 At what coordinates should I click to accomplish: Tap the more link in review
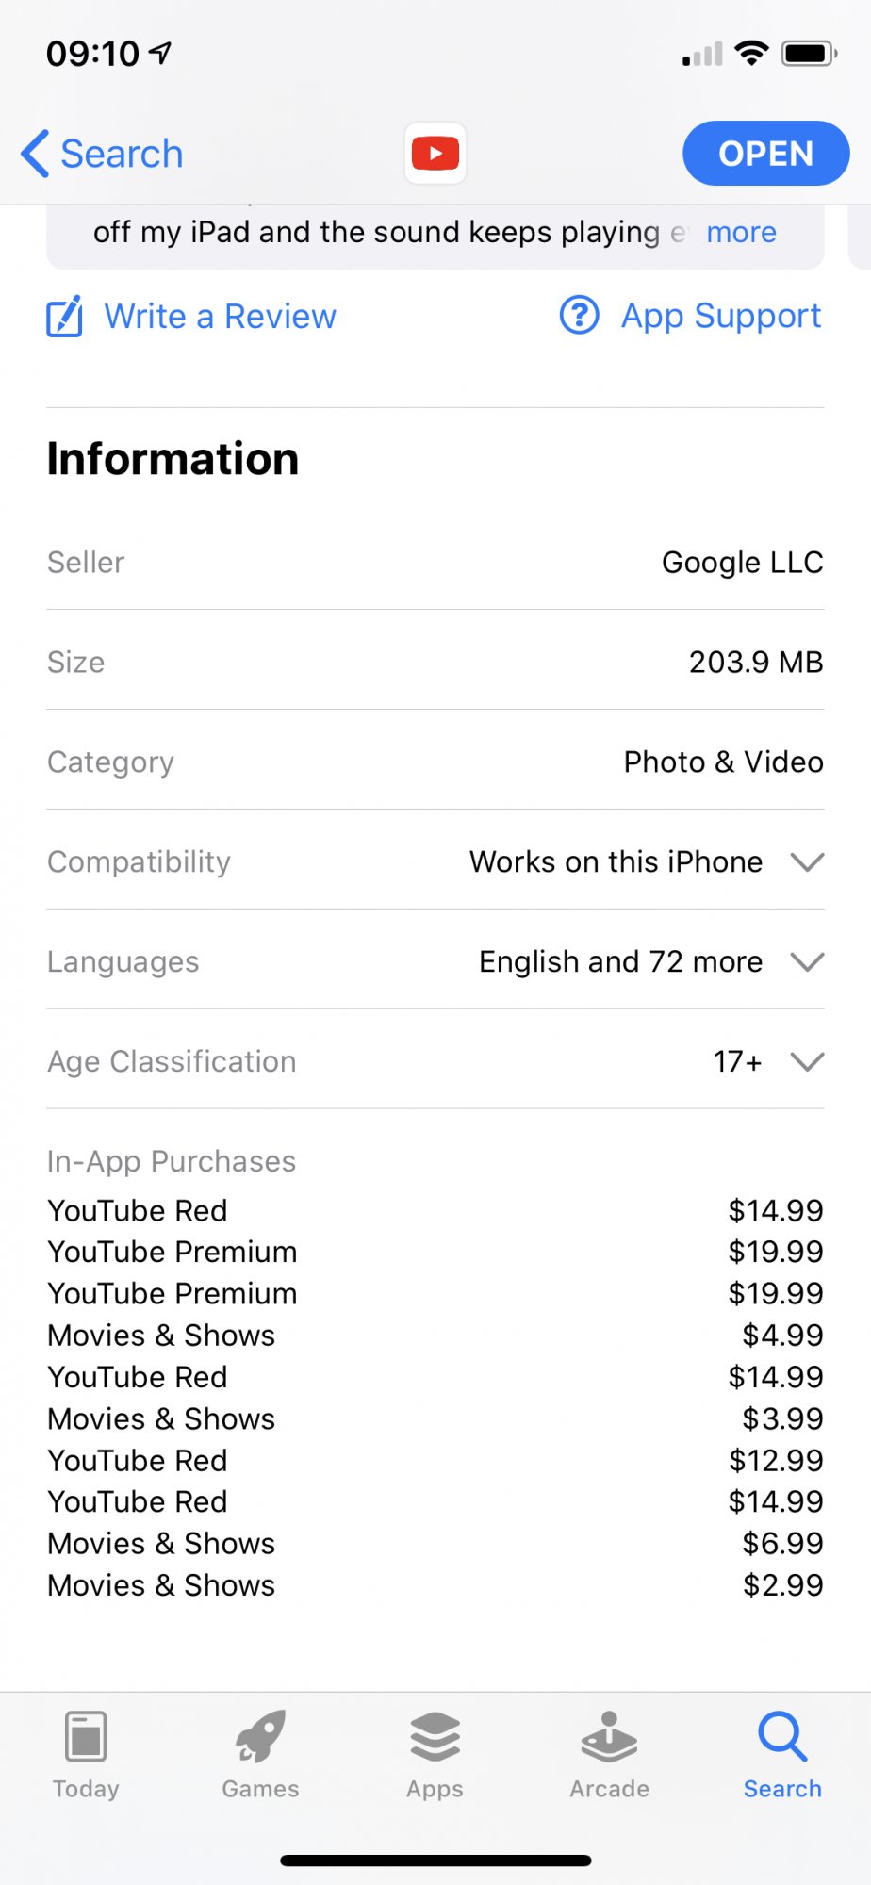(742, 232)
